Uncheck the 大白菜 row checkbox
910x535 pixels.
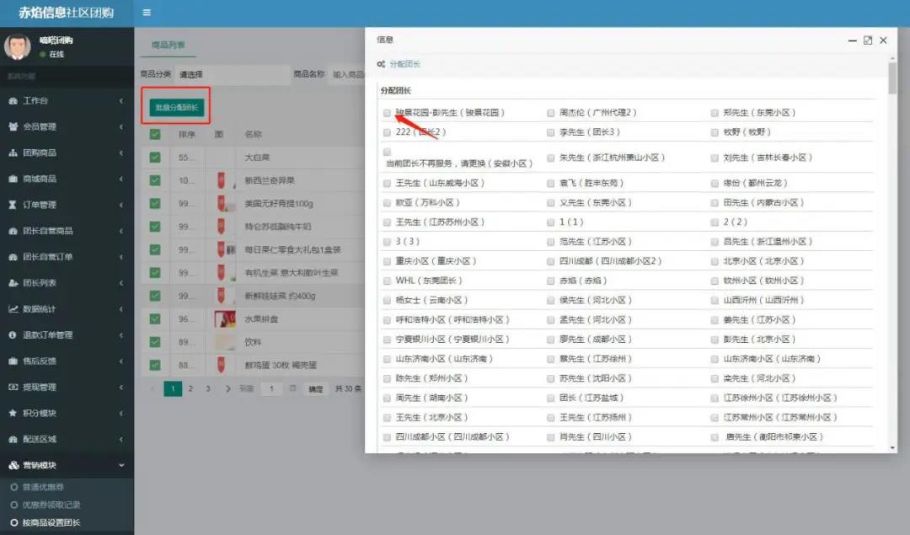coord(155,158)
